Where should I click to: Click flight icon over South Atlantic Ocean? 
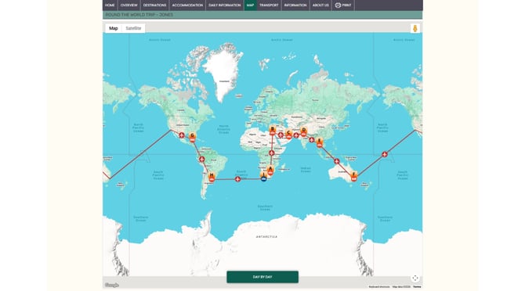click(x=237, y=179)
